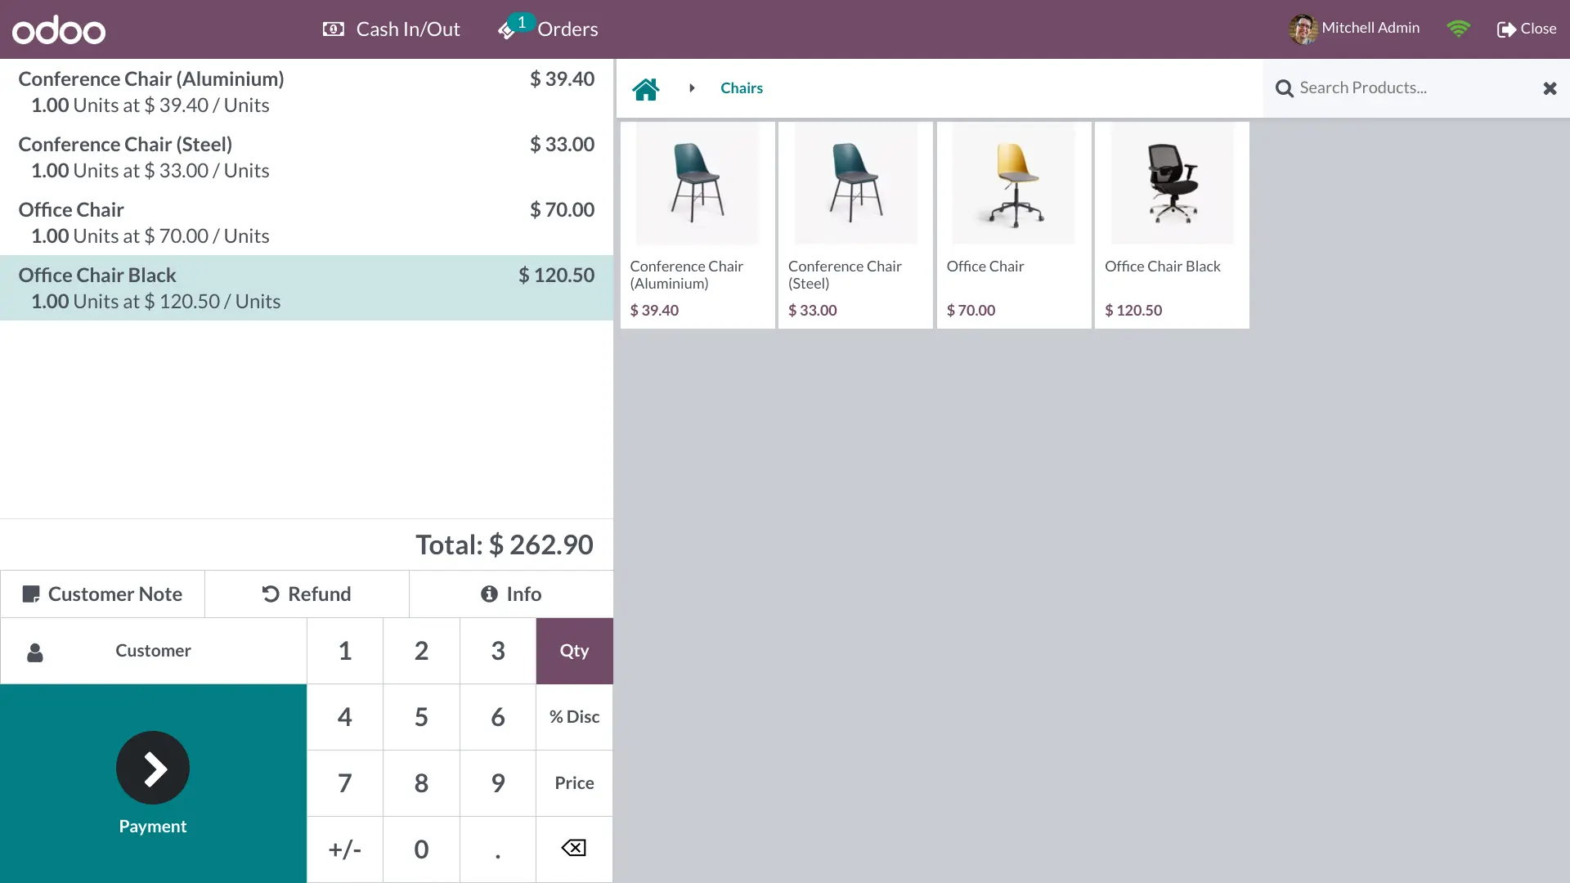Click the Info button
This screenshot has width=1570, height=883.
(x=511, y=594)
